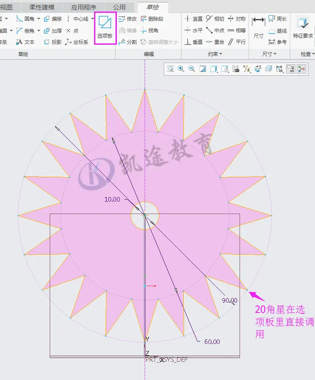
Task: Open the 中心线 dropdown arrow
Action: coord(92,19)
